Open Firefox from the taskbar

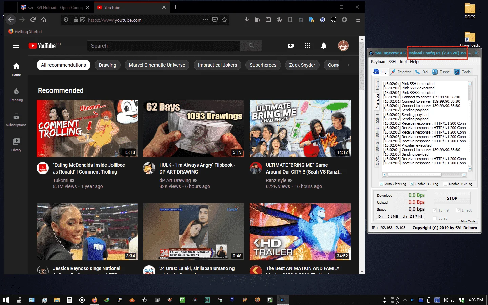pos(94,300)
